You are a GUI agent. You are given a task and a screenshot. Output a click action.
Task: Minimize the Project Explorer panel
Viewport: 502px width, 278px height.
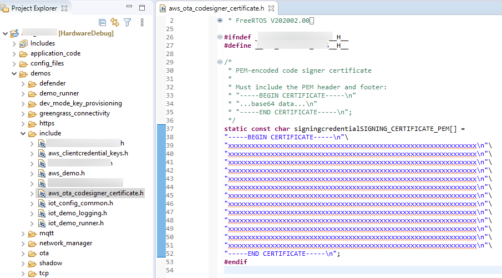click(130, 8)
